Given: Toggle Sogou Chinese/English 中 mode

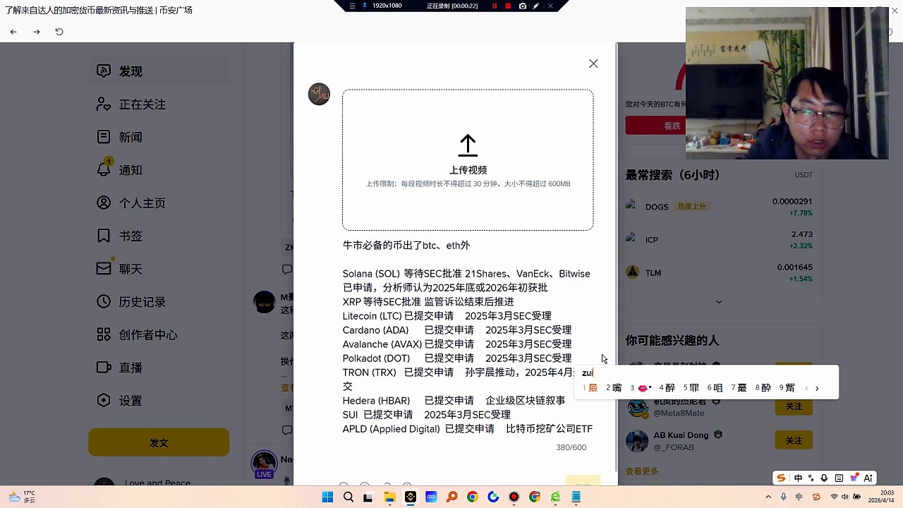Looking at the screenshot, I should coord(798,478).
